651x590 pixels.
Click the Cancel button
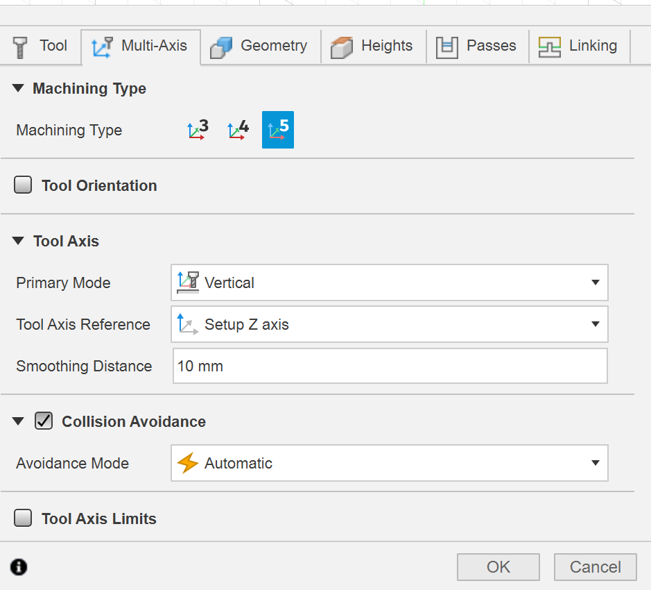[595, 567]
